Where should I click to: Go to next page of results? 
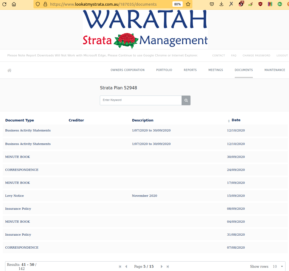pyautogui.click(x=162, y=267)
